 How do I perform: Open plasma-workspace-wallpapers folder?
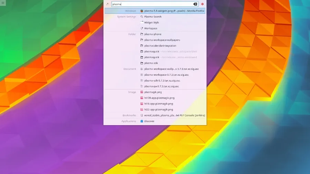pos(162,40)
